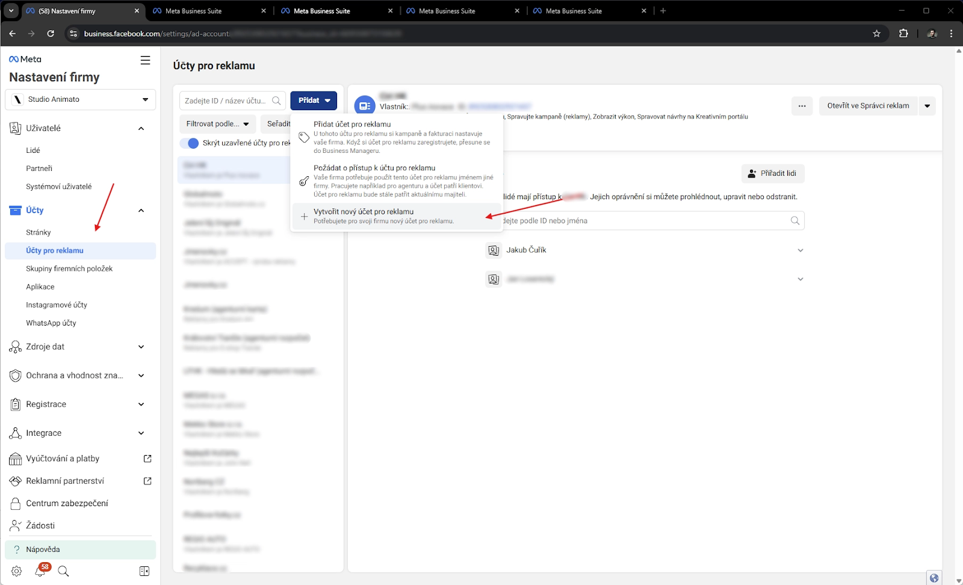
Task: Go back in browser history
Action: (x=12, y=34)
